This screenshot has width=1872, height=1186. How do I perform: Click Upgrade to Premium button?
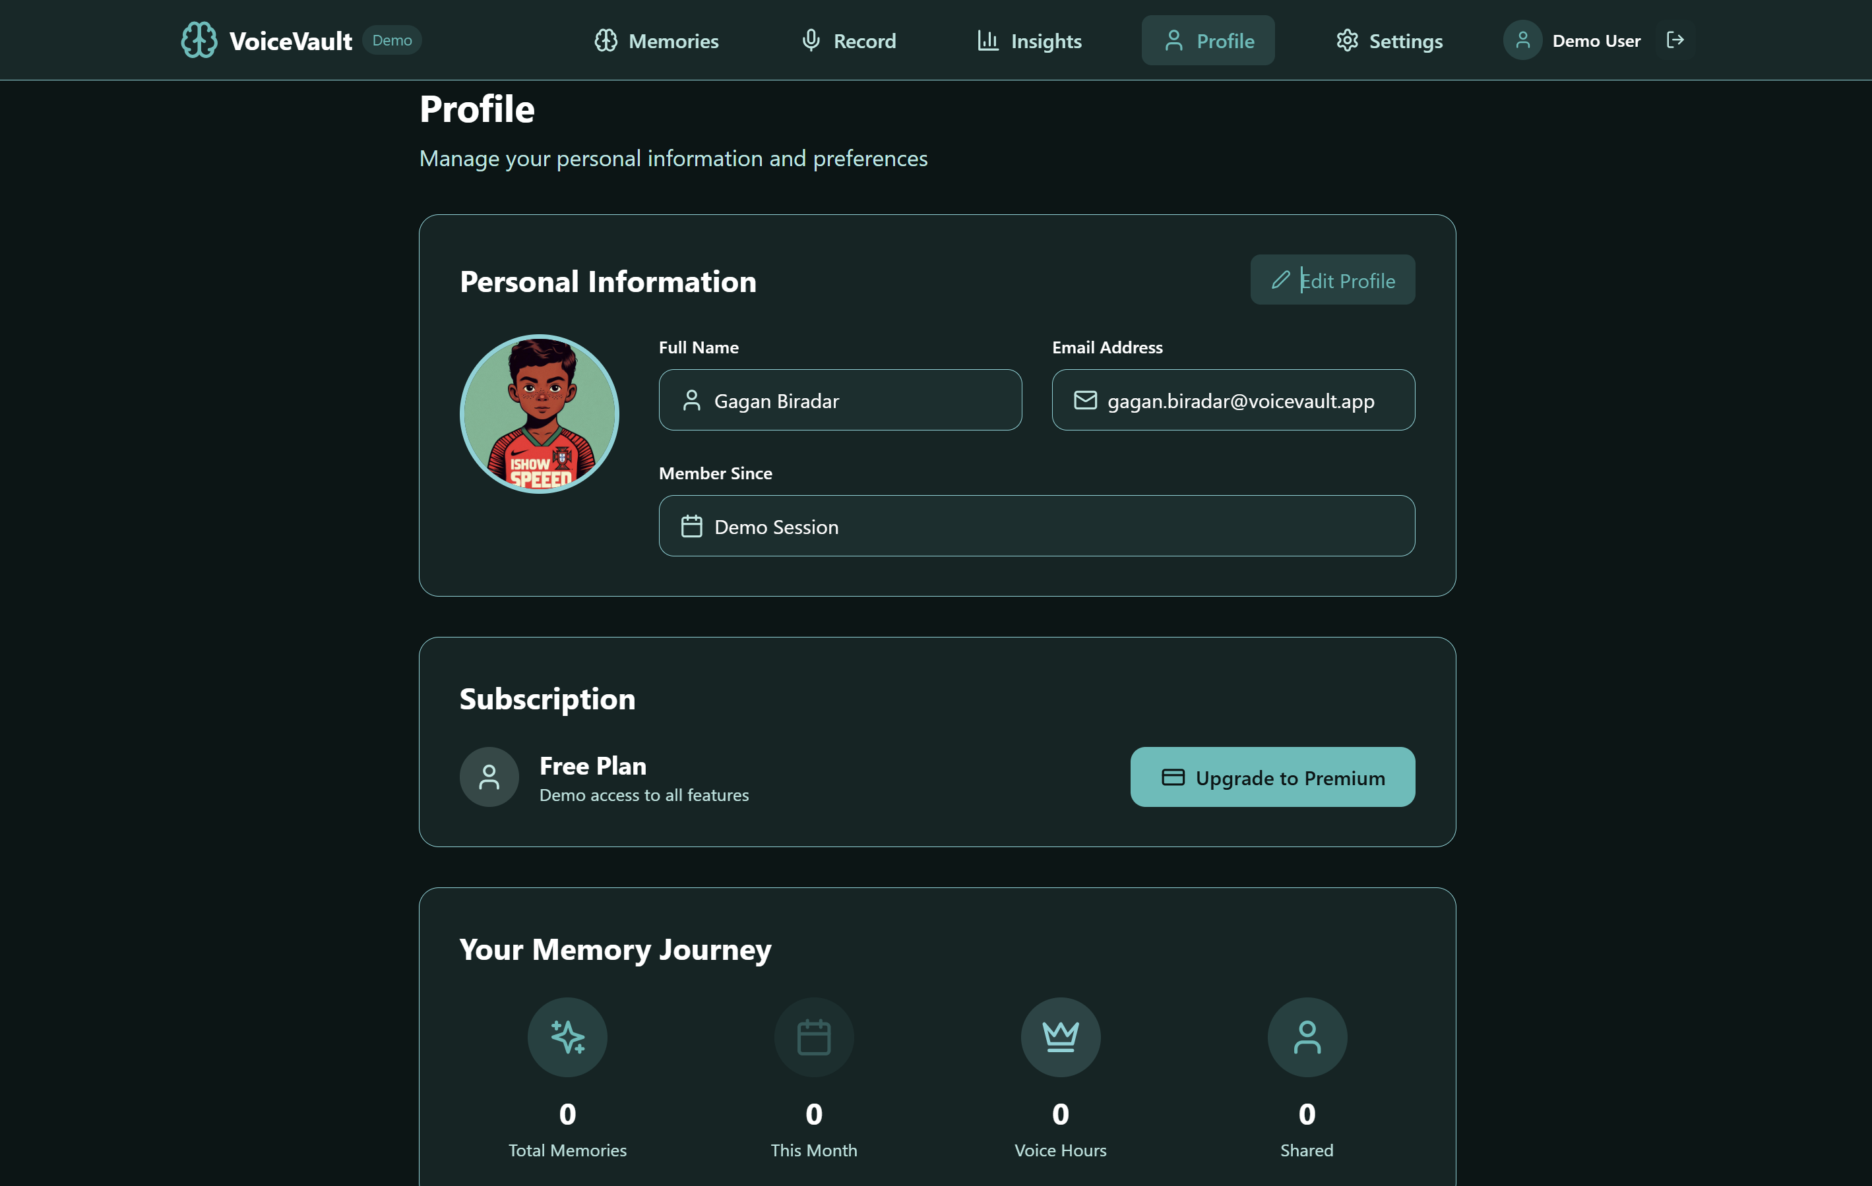[x=1272, y=777]
